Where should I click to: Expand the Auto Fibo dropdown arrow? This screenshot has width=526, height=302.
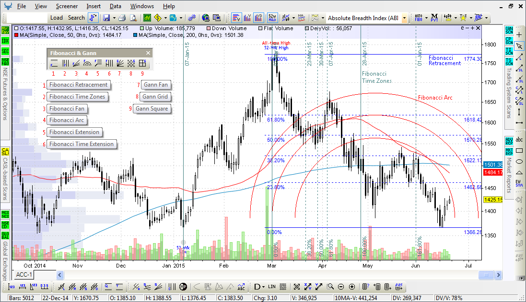pyautogui.click(x=426, y=18)
